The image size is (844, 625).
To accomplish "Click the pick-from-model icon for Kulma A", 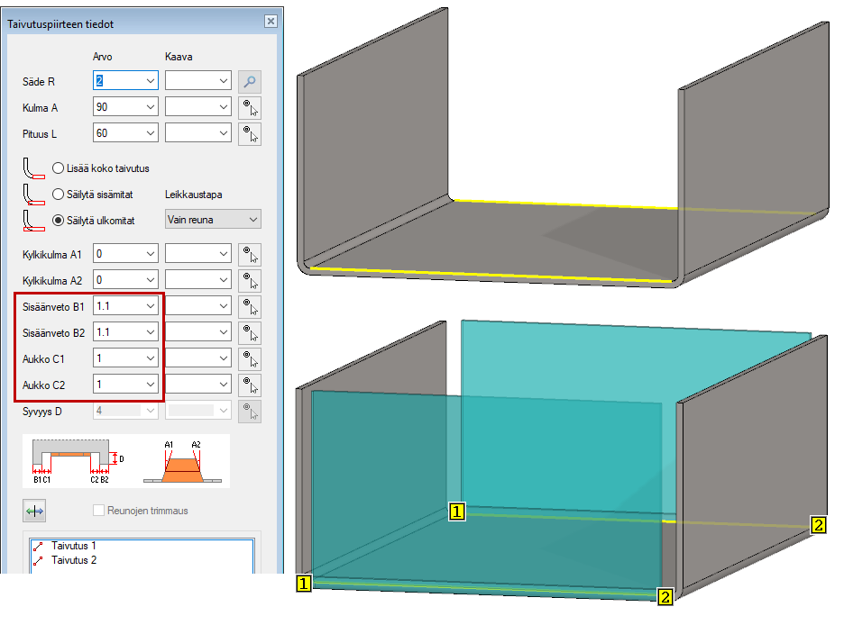I will tap(250, 108).
